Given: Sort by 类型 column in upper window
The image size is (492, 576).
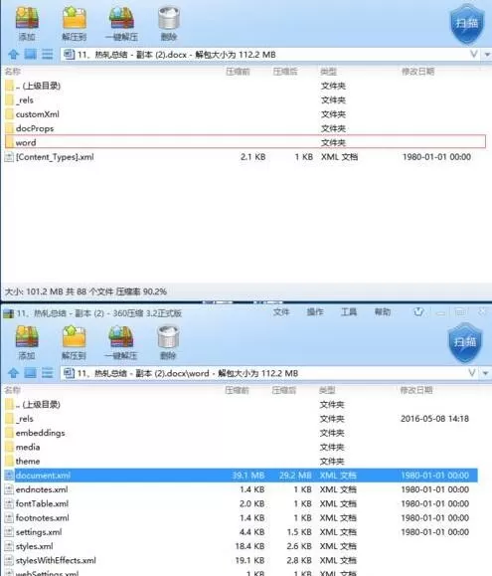Looking at the screenshot, I should tap(328, 72).
